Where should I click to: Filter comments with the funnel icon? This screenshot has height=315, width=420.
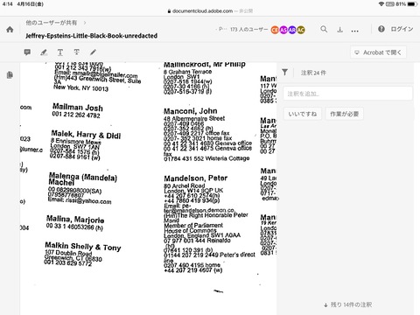coord(285,73)
